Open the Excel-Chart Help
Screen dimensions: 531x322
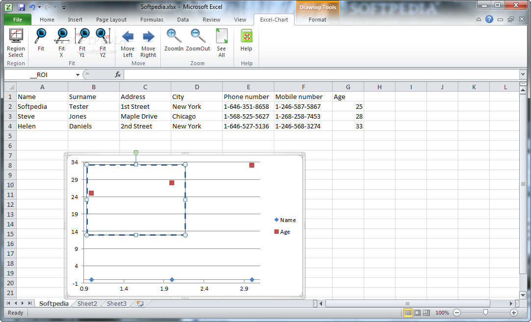click(246, 40)
